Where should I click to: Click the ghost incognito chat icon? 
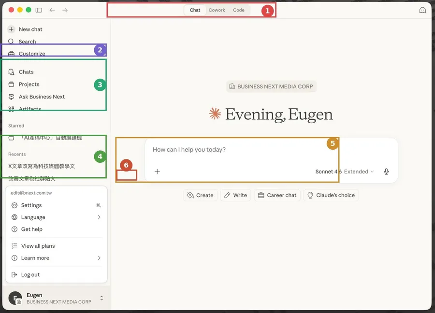(422, 10)
